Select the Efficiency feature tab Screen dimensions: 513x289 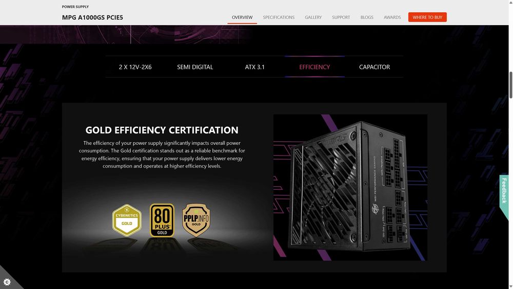314,67
